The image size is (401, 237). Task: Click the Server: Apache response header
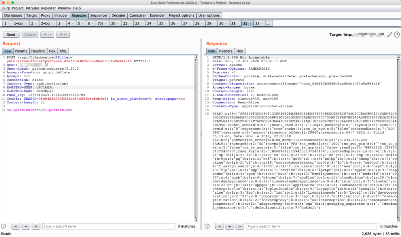(227, 65)
